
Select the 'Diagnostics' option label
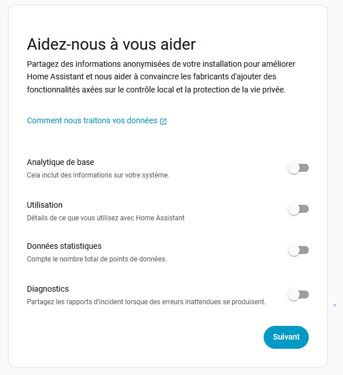pos(48,289)
